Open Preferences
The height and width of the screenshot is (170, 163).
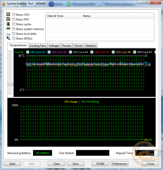(x=119, y=164)
